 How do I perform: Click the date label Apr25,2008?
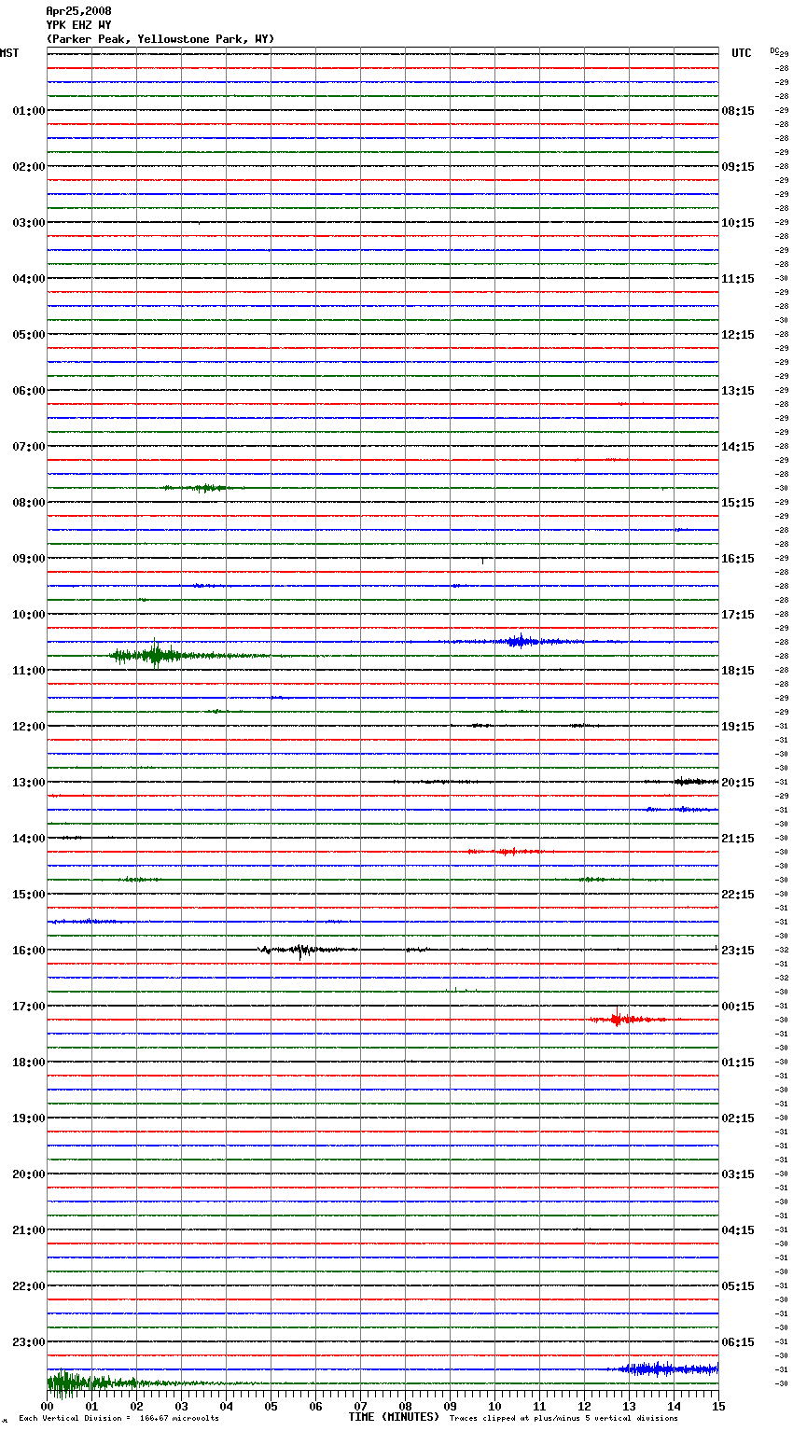pos(78,11)
